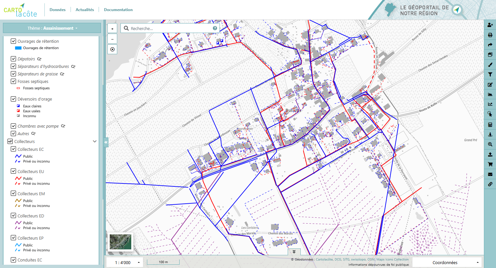Click the geolocation target button
This screenshot has width=496, height=268.
112,49
